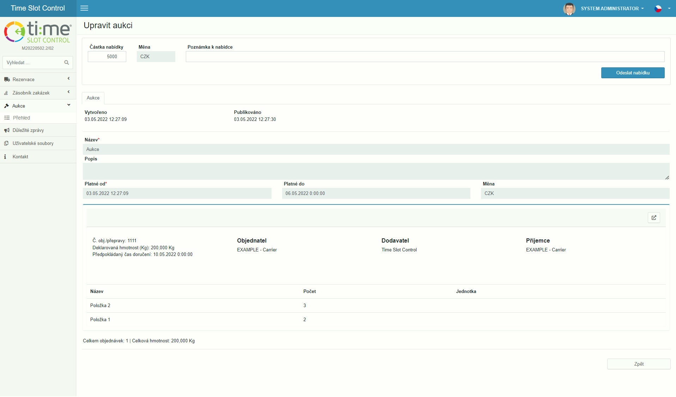676x397 pixels.
Task: Click the Název table column header
Action: pos(97,291)
